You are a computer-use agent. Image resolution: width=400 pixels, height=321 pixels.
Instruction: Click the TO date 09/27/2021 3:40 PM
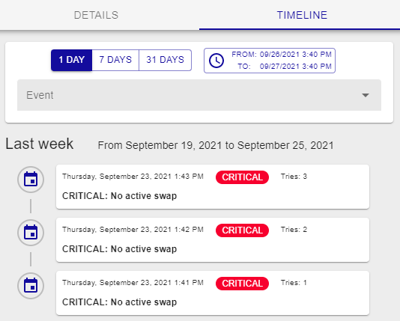pos(296,67)
